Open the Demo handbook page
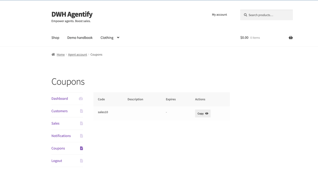Viewport: 318px width, 195px height. 80,38
